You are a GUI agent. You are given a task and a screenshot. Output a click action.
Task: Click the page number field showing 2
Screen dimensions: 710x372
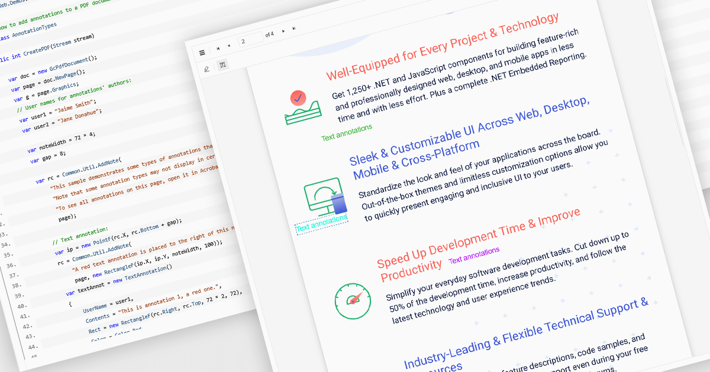[251, 39]
